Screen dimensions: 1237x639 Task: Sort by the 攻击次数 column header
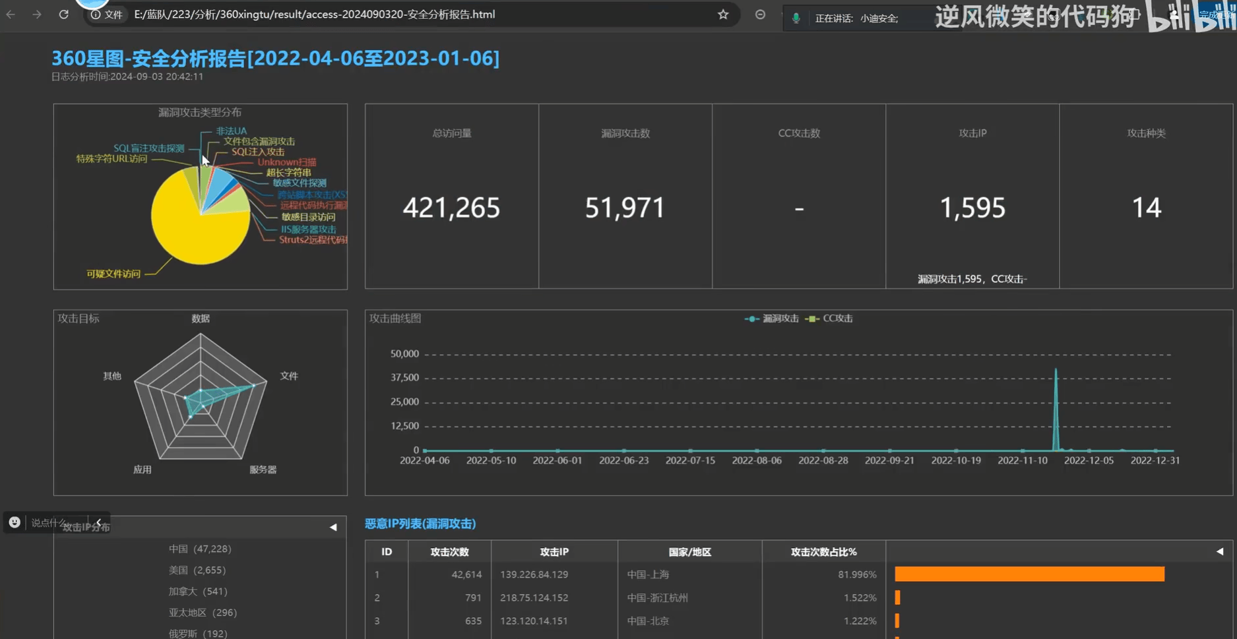point(449,552)
